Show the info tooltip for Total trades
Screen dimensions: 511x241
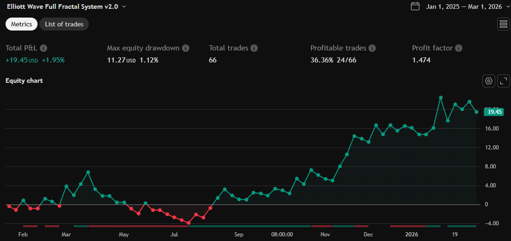click(254, 48)
